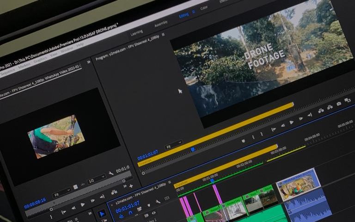Viewport: 355px width, 222px height.
Task: Open the Window menu
Action: 67,49
